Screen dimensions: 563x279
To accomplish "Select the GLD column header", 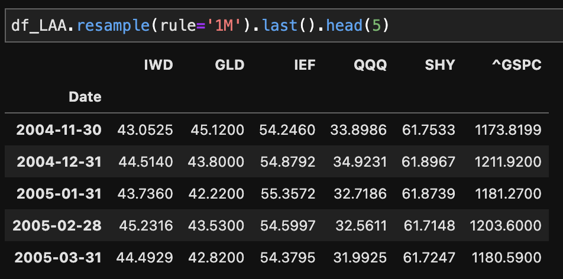I will [x=229, y=65].
